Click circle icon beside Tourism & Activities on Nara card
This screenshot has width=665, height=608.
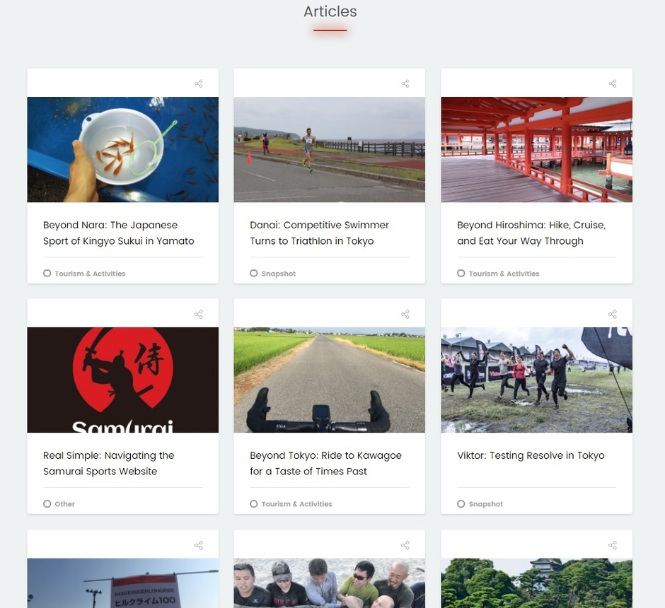[x=47, y=274]
